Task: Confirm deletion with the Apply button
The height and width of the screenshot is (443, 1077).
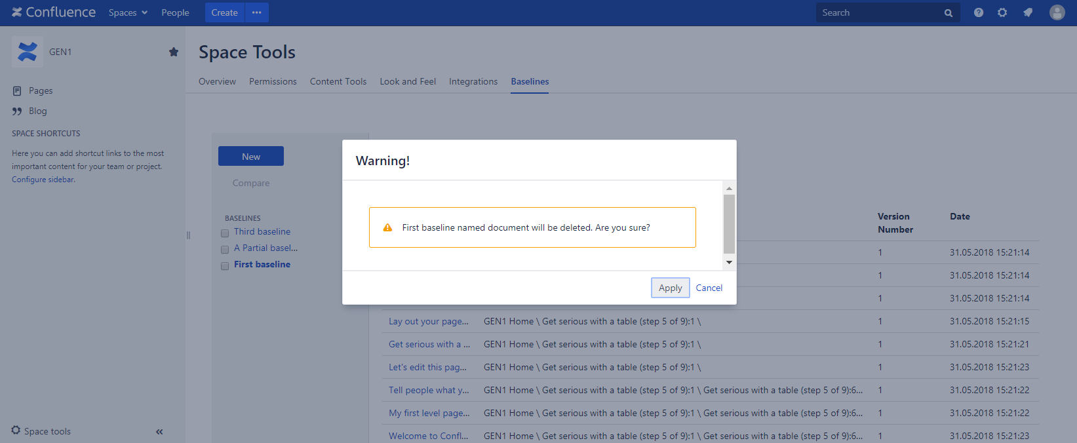Action: 670,288
